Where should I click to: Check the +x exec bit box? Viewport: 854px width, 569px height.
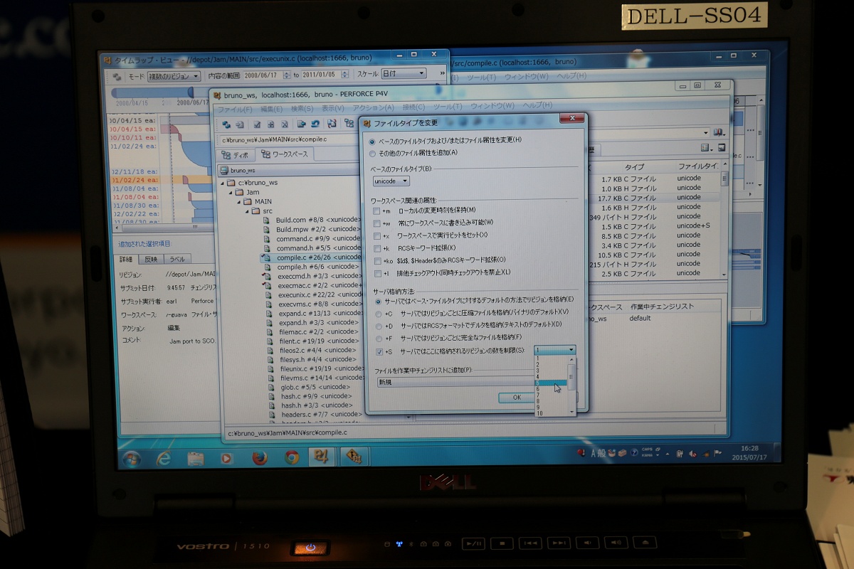pos(376,235)
